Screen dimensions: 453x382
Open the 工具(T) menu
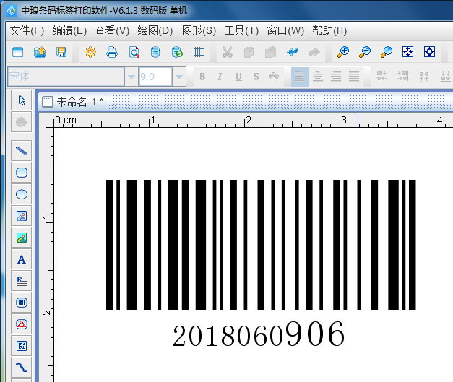(x=241, y=30)
